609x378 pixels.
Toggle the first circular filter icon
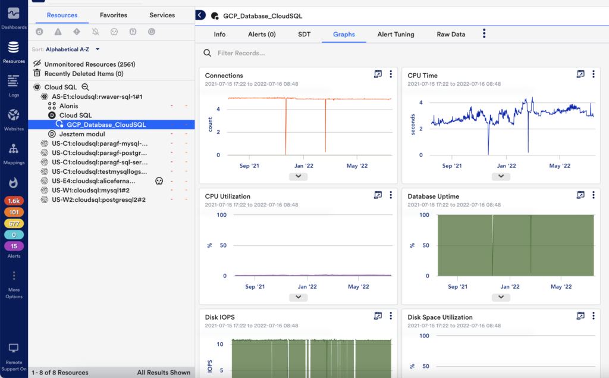(x=39, y=32)
